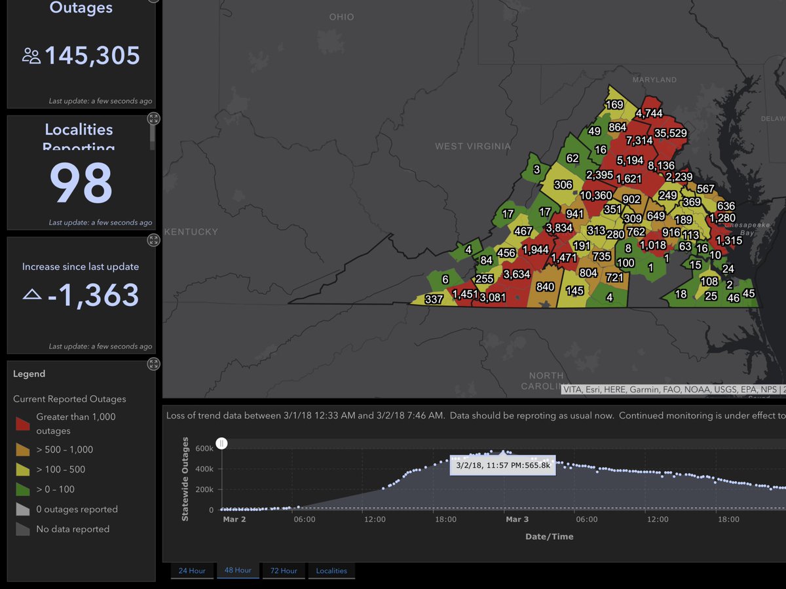Click the 'Statewide Outages' axis title

185,479
